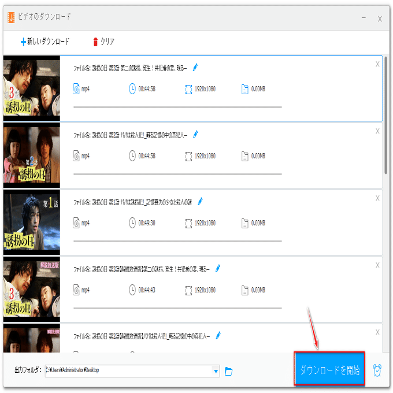
Task: Click progress bar of first item
Action: (177, 107)
